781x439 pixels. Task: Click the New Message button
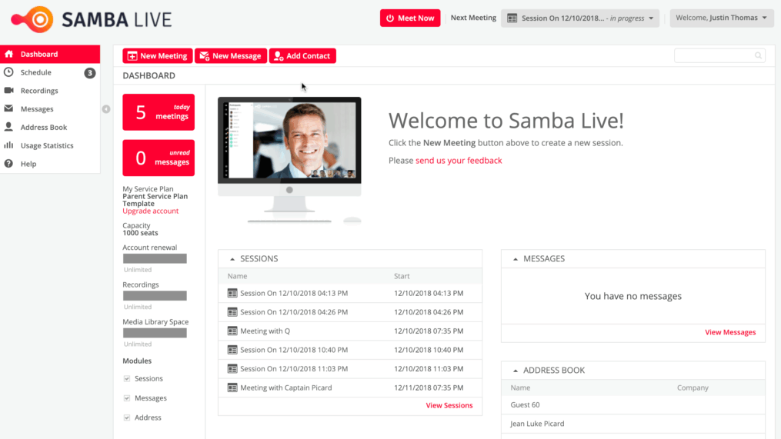(231, 56)
